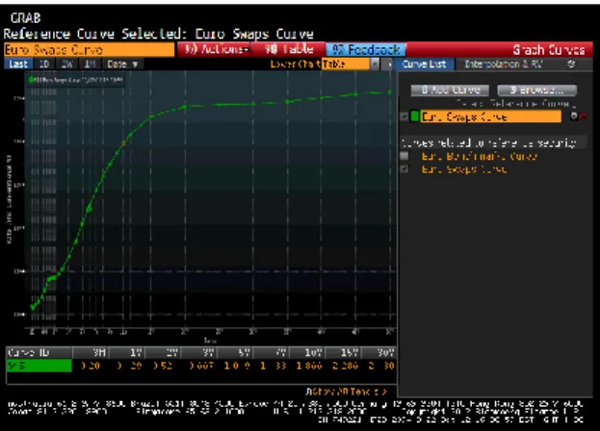Switch to the Curve List tab
The width and height of the screenshot is (600, 431).
[424, 64]
